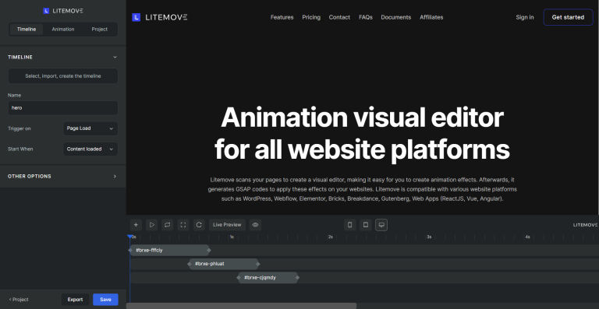Click the Save button
Viewport: 599px width, 309px height.
[x=105, y=300]
